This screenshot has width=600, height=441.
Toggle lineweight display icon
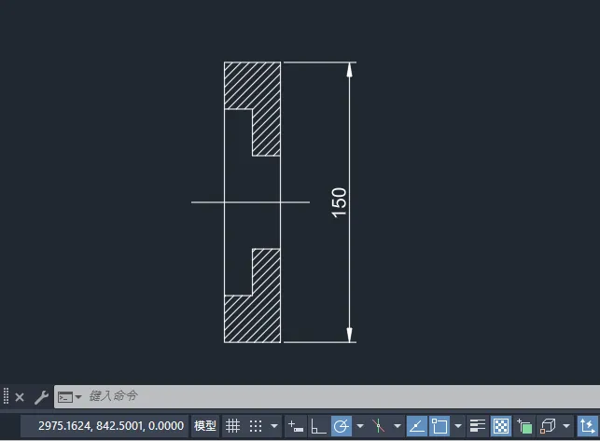tap(478, 426)
